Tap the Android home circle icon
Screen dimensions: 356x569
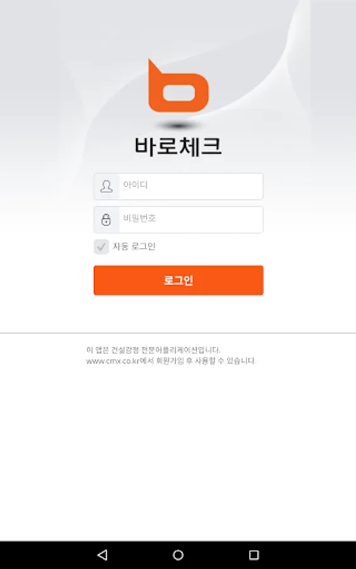tap(178, 554)
